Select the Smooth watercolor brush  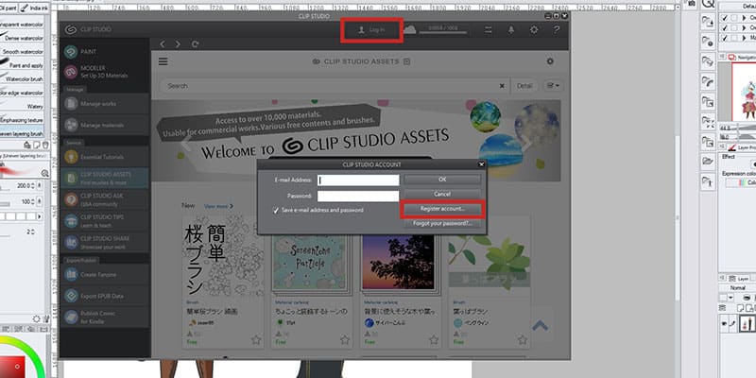click(22, 52)
